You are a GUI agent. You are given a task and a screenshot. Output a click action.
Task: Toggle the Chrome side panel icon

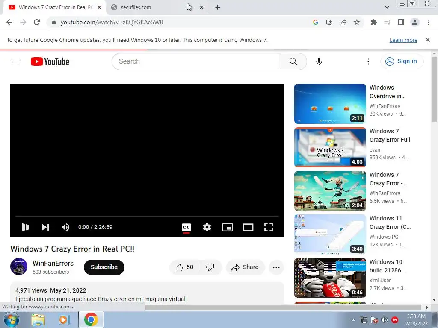[401, 22]
